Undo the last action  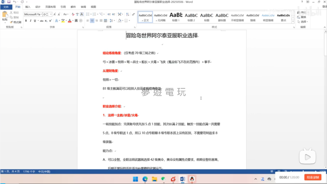point(14,2)
